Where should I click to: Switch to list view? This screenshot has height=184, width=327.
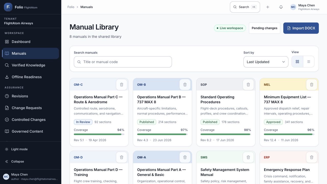click(x=309, y=62)
